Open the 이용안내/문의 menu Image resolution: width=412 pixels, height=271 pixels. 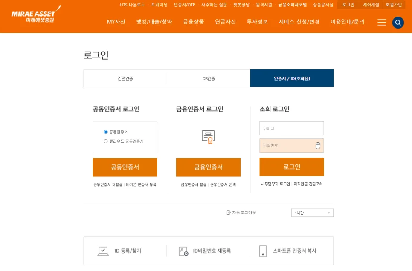[347, 22]
